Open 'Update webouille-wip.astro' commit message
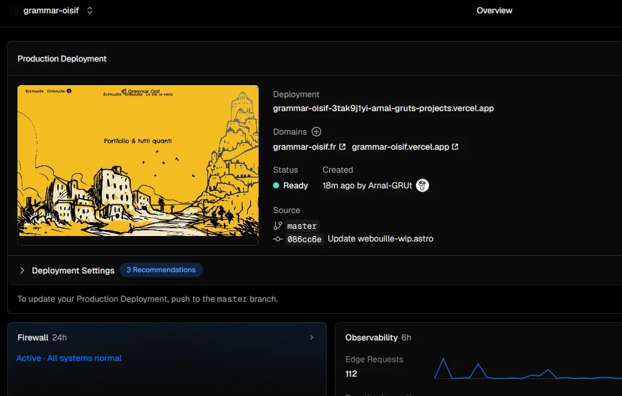The width and height of the screenshot is (622, 396). click(380, 238)
